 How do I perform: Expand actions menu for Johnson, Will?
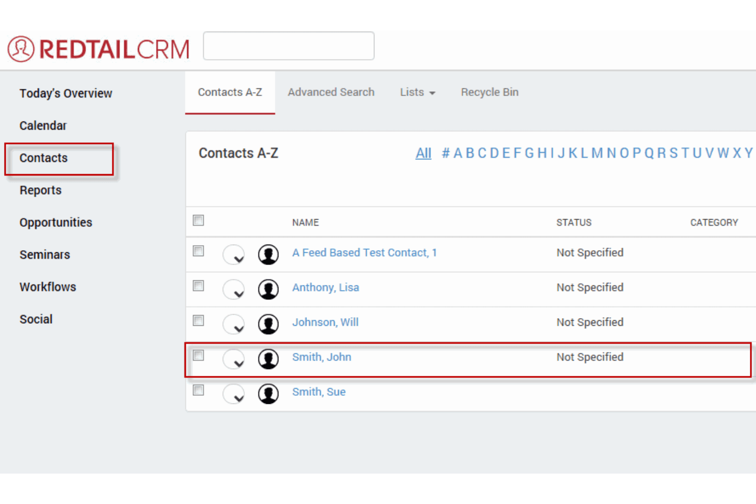(x=233, y=324)
